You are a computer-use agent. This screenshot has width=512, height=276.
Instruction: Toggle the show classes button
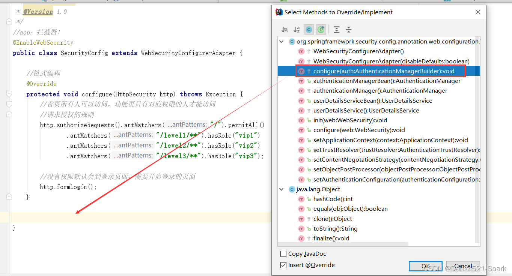[x=309, y=30]
